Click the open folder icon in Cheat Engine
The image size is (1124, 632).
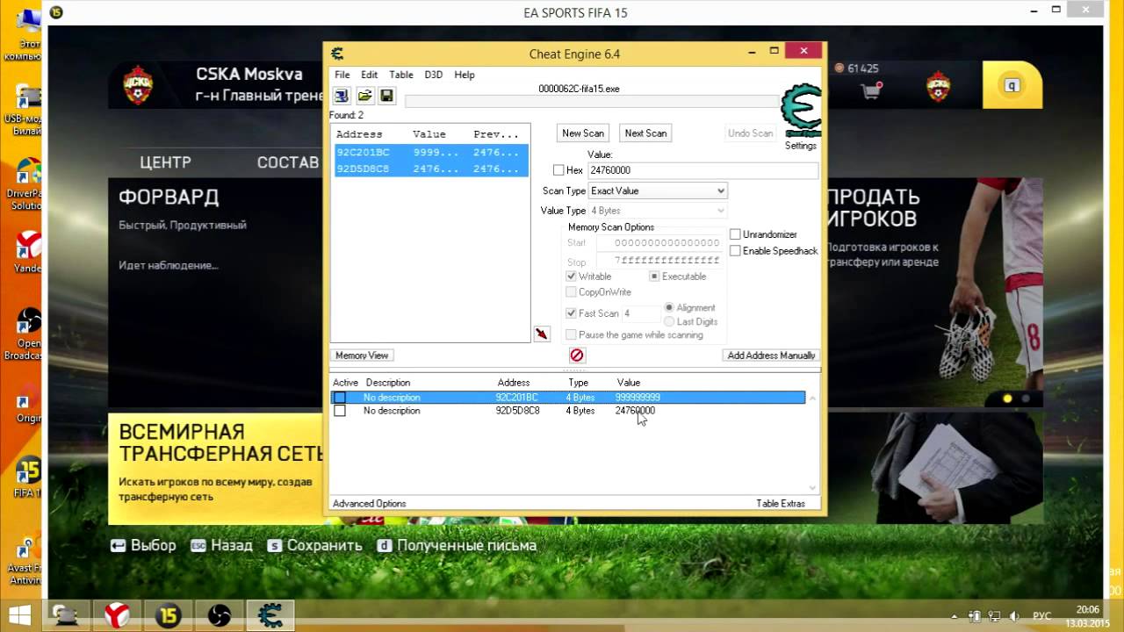364,96
